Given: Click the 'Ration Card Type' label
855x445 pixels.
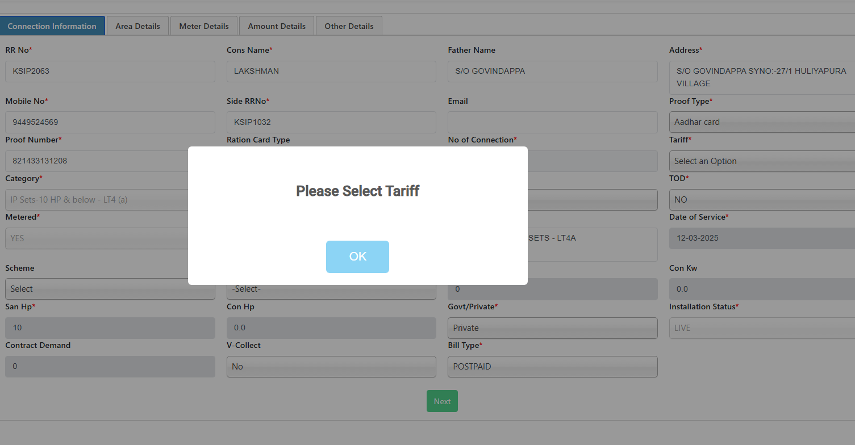Looking at the screenshot, I should (258, 140).
